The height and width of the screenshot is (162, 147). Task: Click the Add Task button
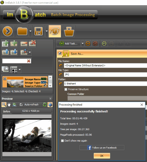pyautogui.click(x=69, y=44)
